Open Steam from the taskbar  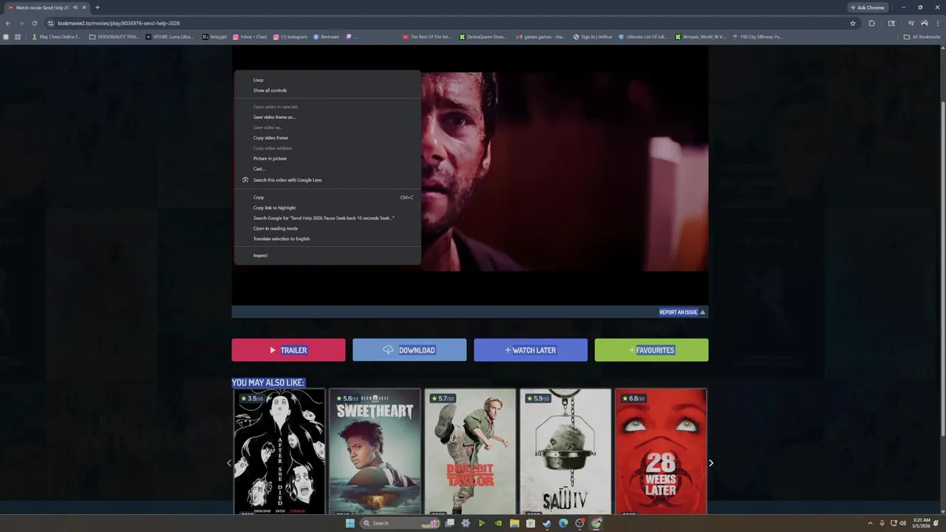[x=547, y=523]
